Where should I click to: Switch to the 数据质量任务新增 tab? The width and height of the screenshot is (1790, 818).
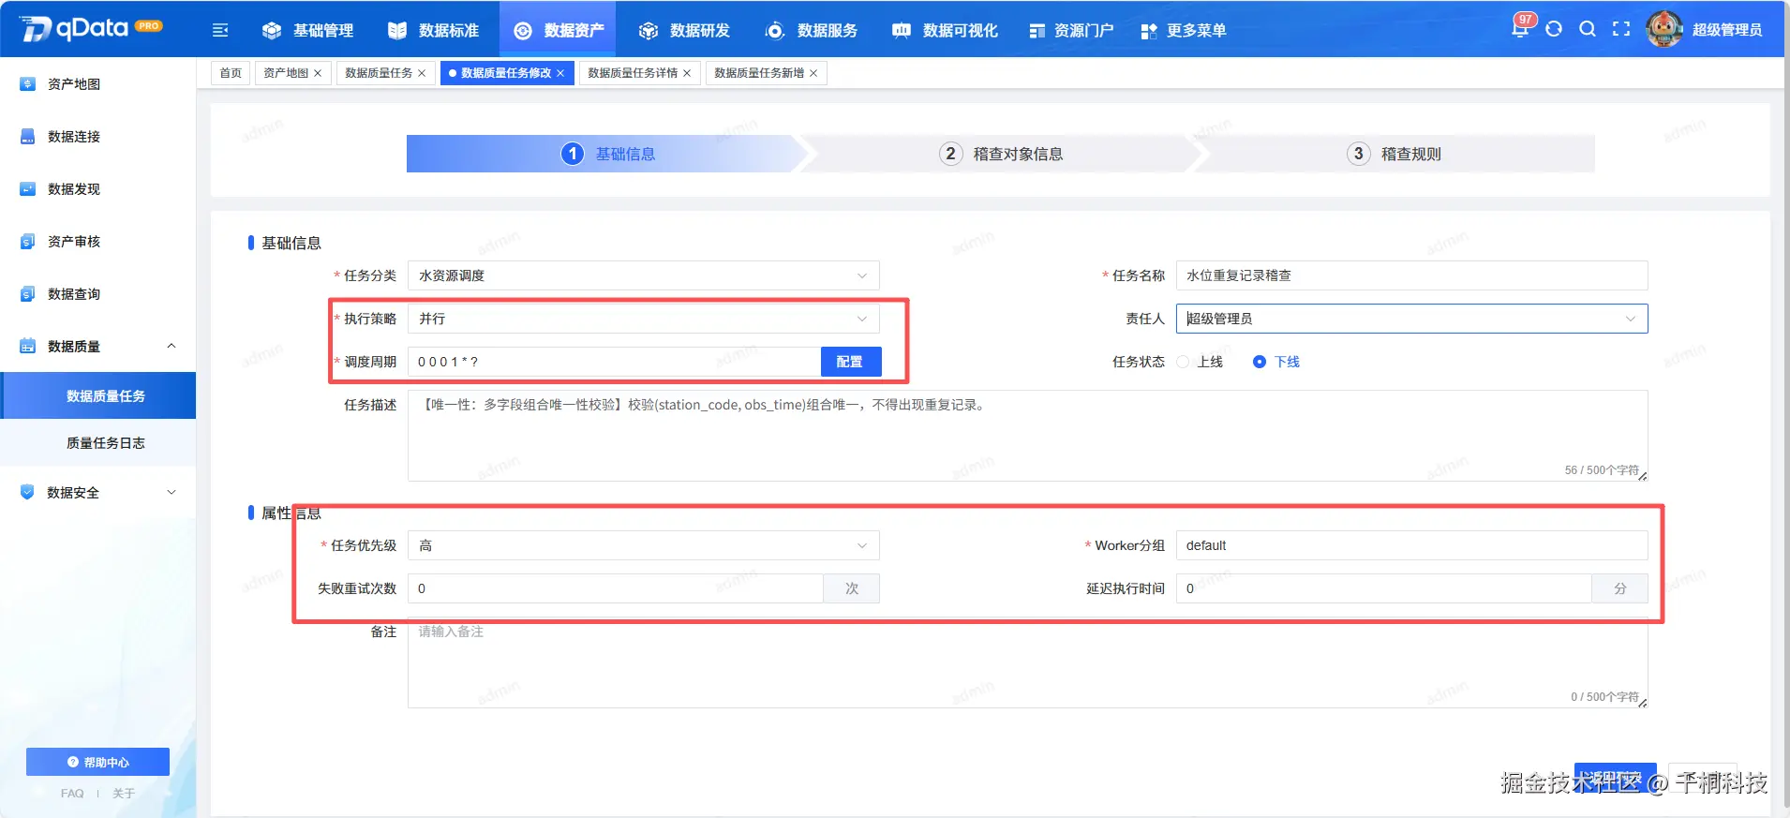pos(759,73)
